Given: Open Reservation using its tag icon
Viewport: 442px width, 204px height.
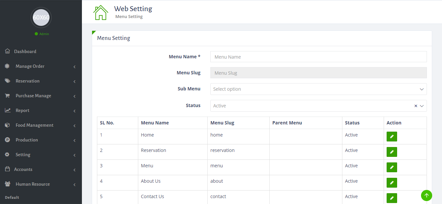Looking at the screenshot, I should coord(7,81).
